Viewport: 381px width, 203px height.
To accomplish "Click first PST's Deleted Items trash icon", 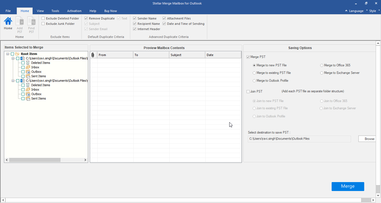I will pos(28,63).
